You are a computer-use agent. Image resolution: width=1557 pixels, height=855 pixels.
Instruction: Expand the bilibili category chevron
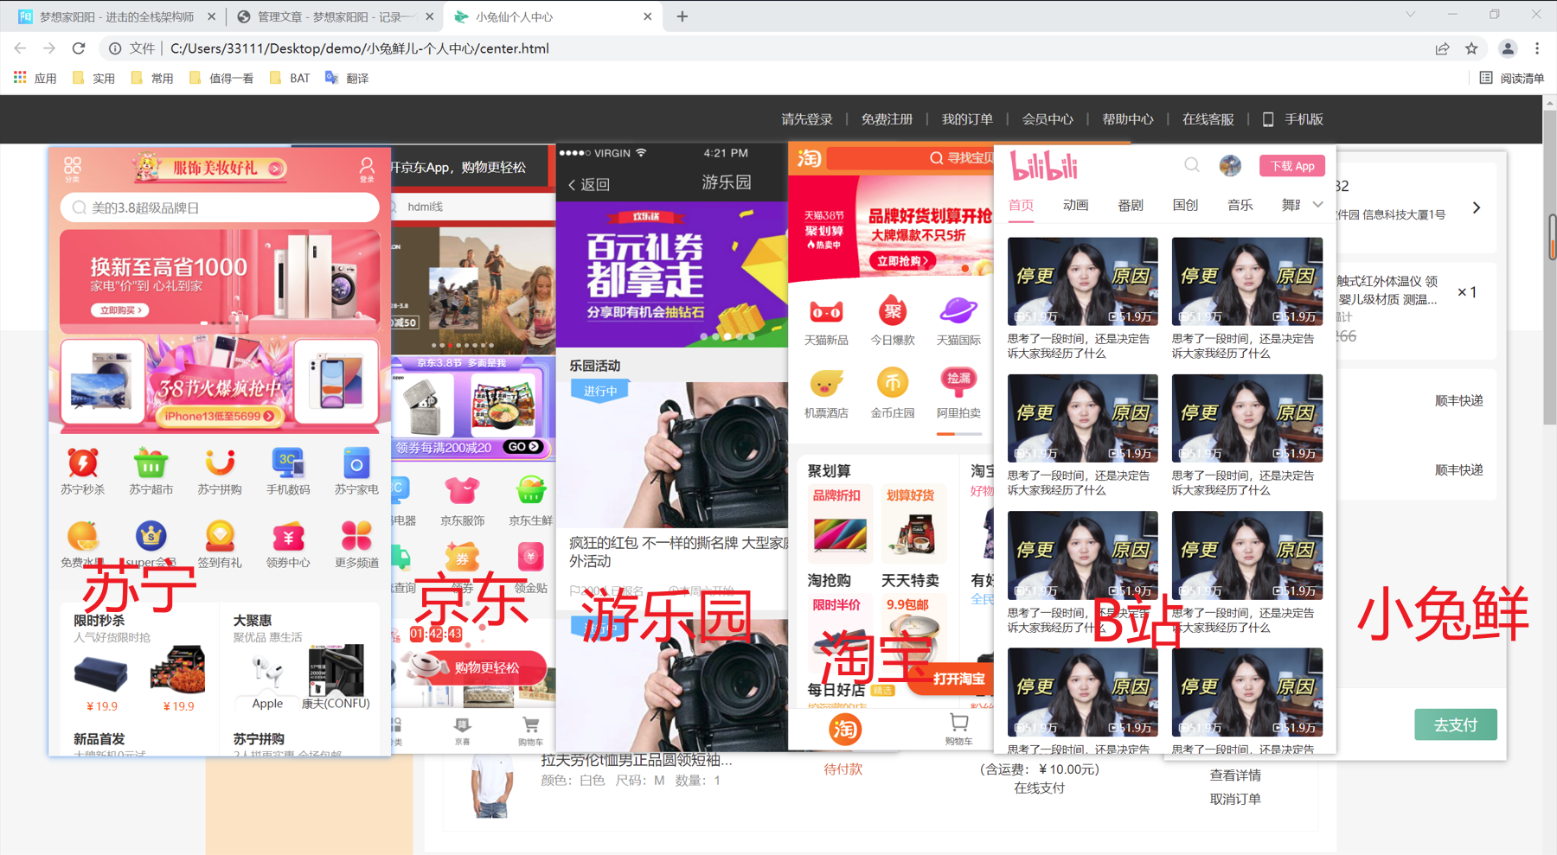(x=1317, y=205)
